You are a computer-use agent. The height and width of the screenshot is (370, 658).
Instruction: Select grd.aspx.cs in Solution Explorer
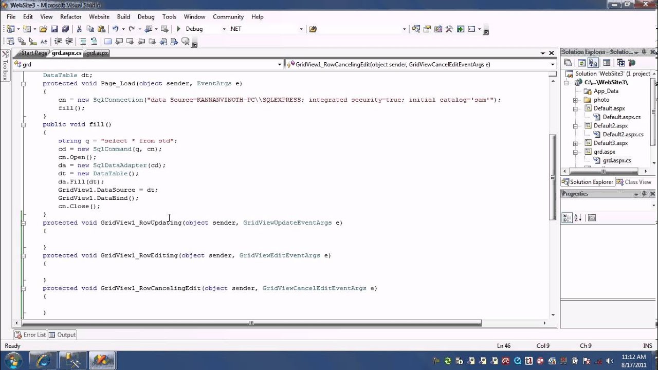pos(616,160)
